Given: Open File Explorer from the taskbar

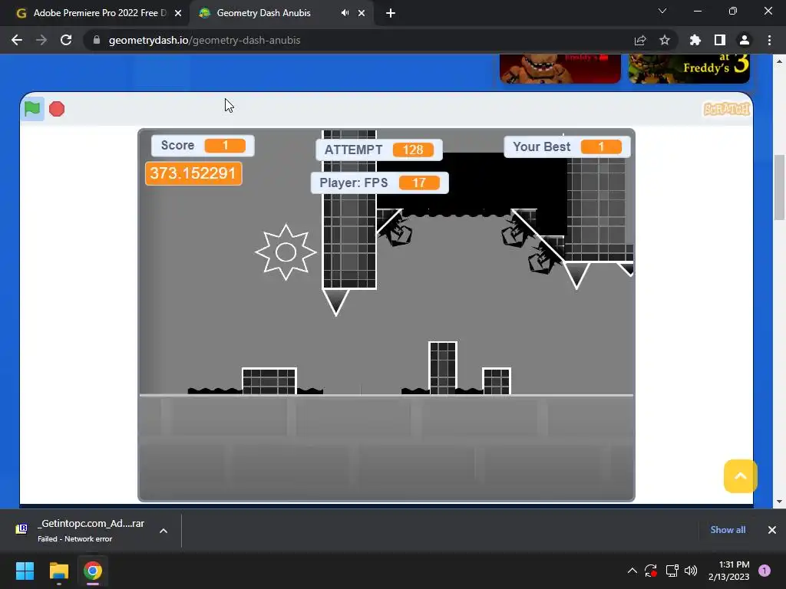Looking at the screenshot, I should (x=58, y=571).
